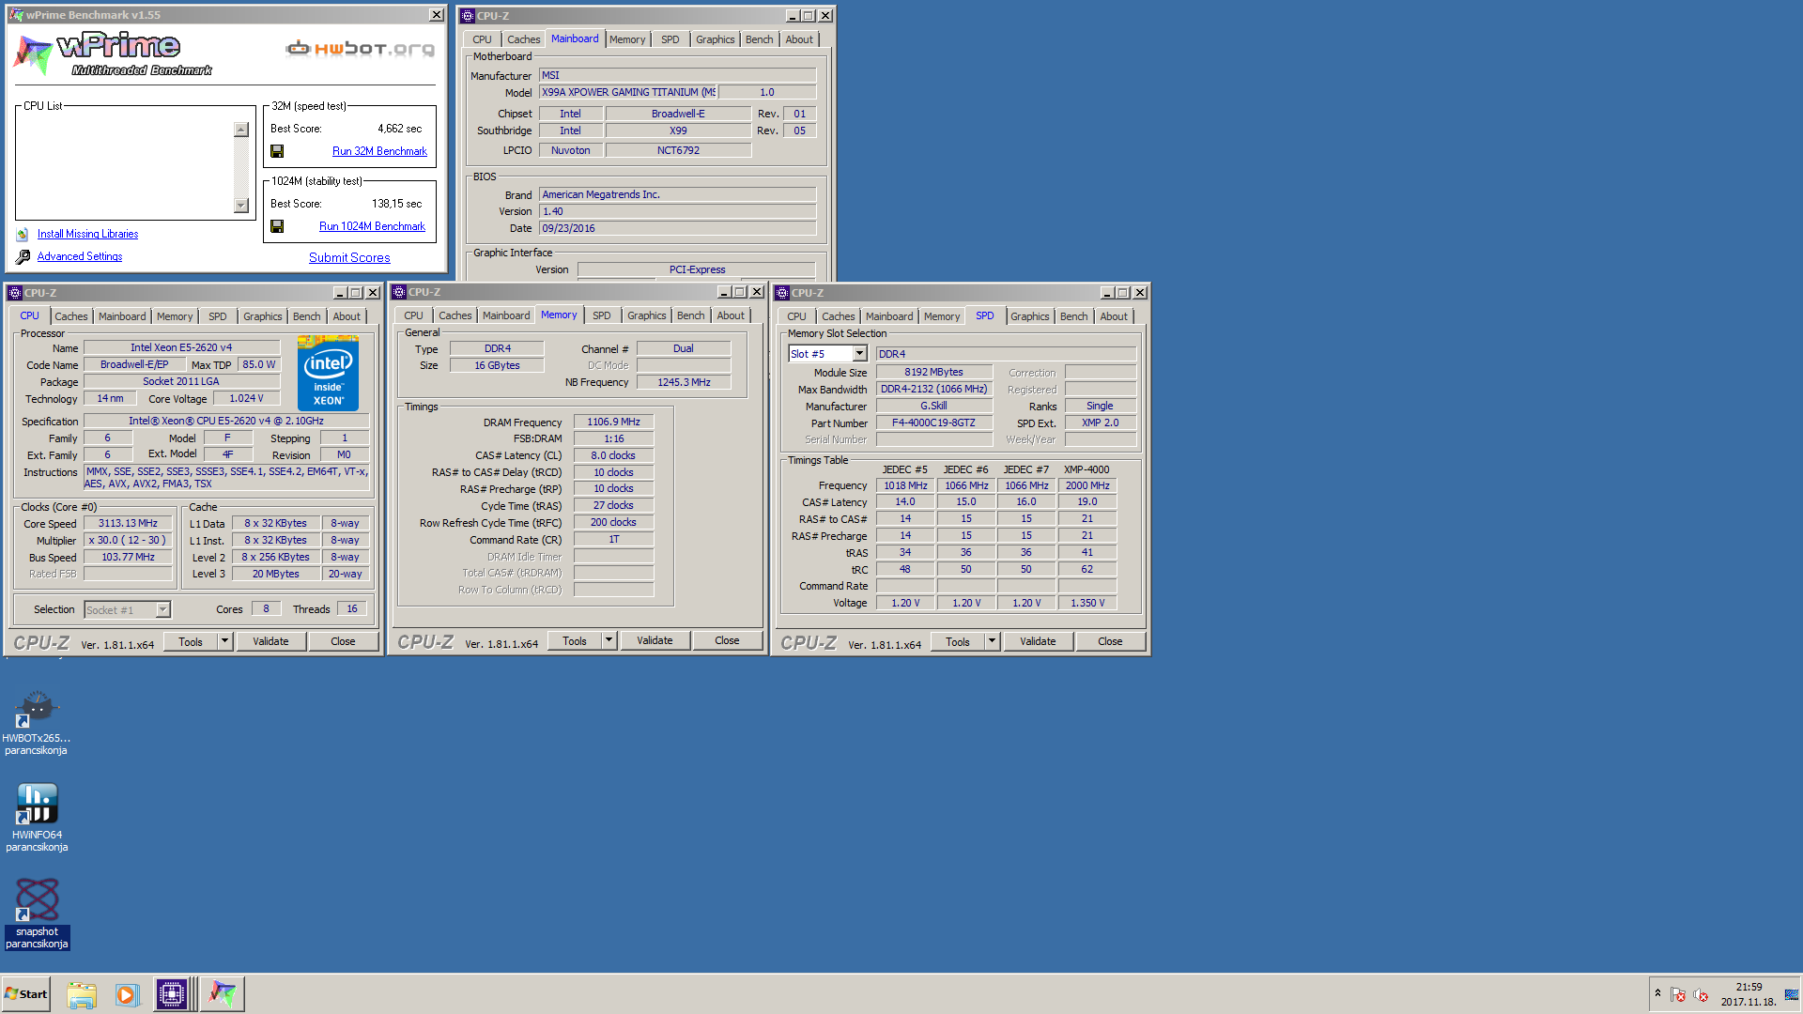Click the Advanced Settings wrench icon
Viewport: 1803px width, 1014px height.
(23, 256)
